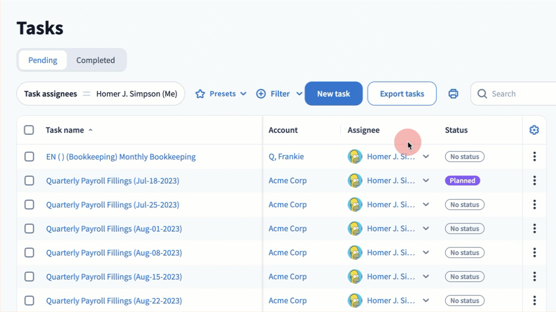The image size is (556, 312).
Task: Click the New task button
Action: pyautogui.click(x=334, y=94)
